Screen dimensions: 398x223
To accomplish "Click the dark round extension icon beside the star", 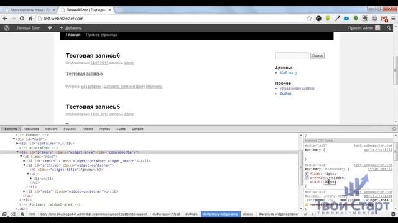I will pyautogui.click(x=318, y=19).
